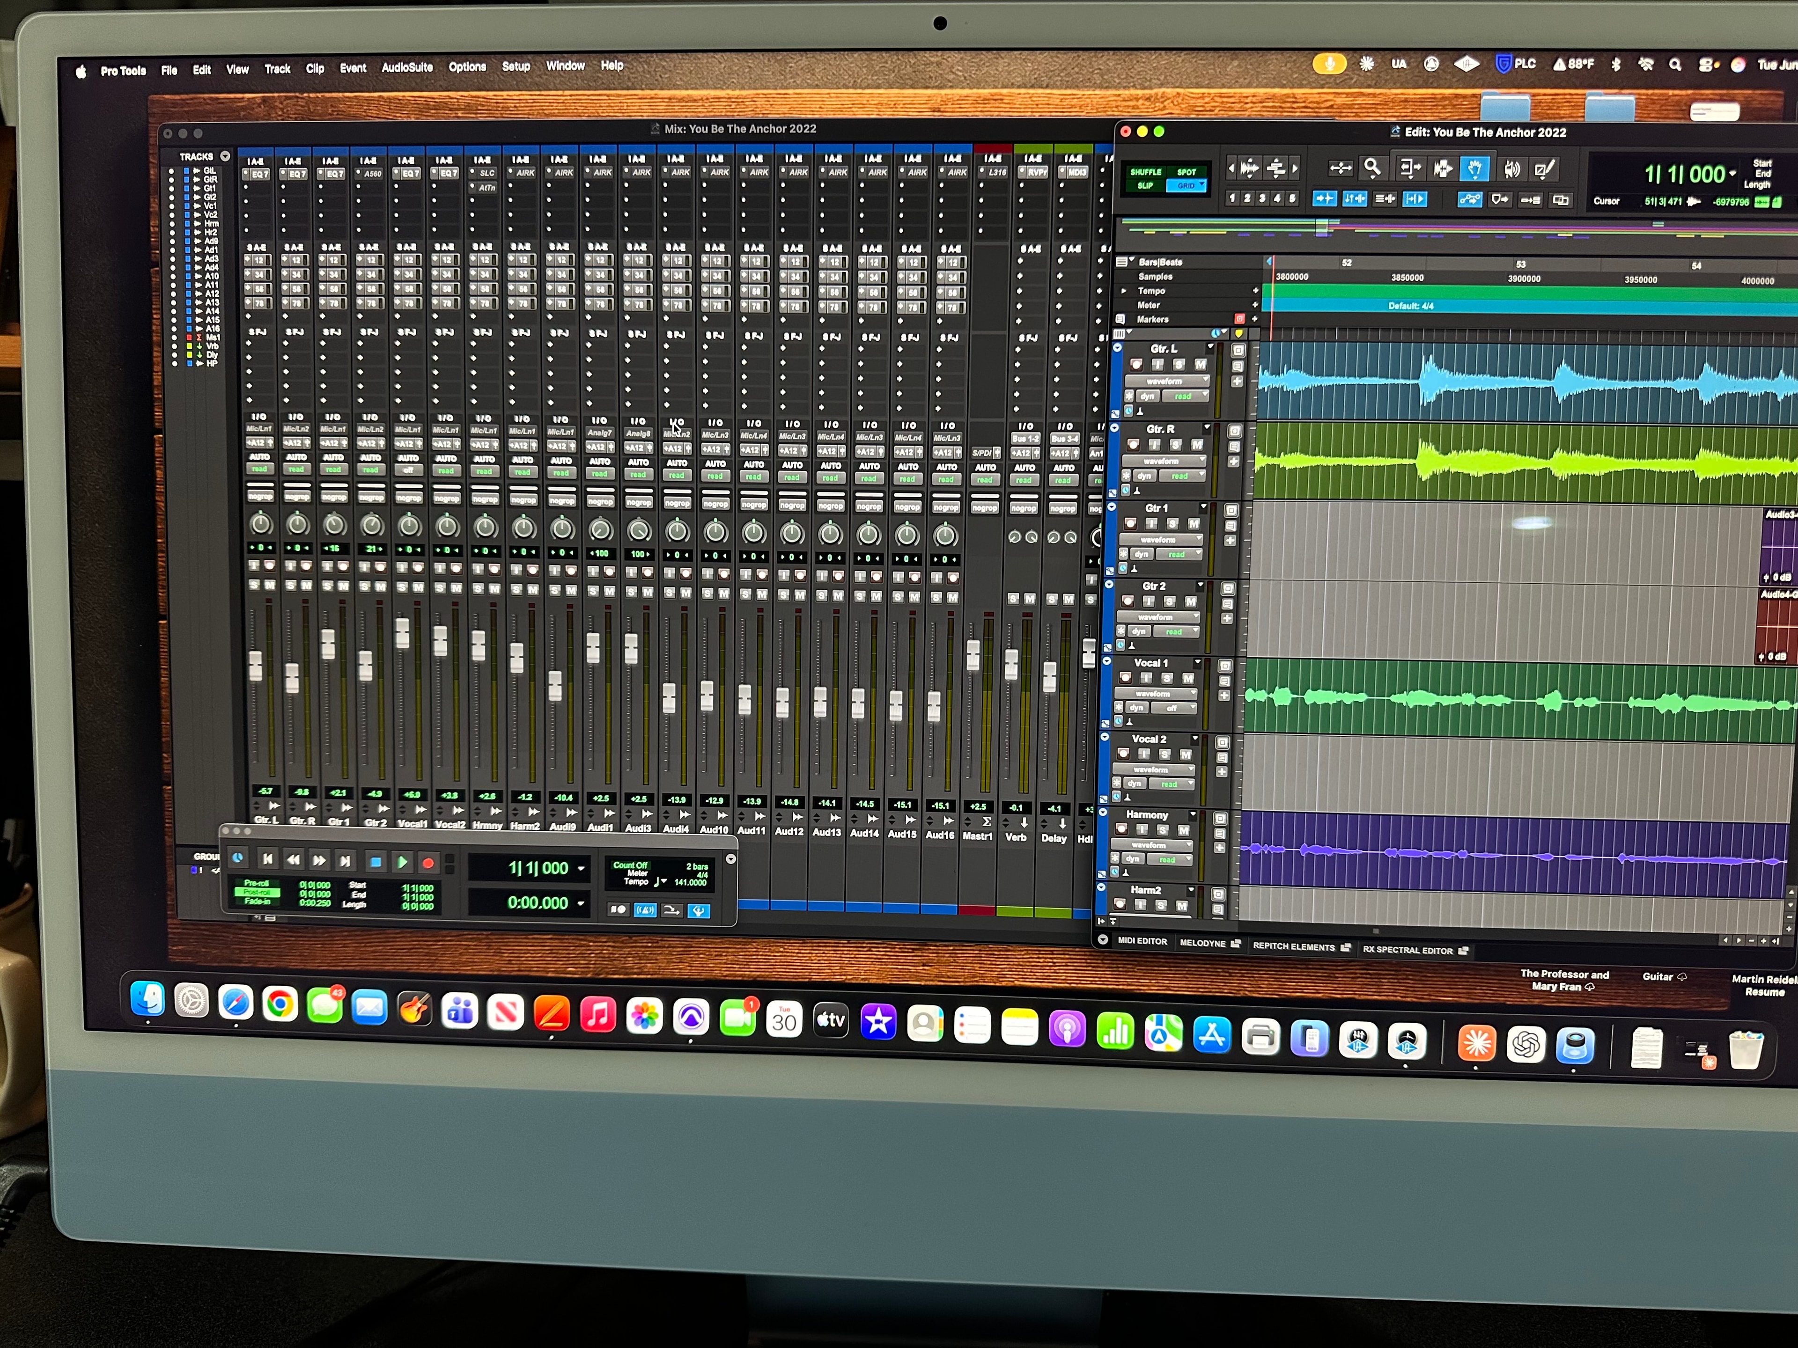Toggle Link Timeline and Edit Selection

point(1355,198)
